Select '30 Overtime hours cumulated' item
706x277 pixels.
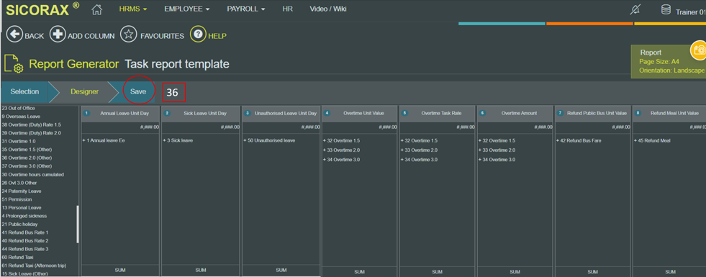(32, 174)
